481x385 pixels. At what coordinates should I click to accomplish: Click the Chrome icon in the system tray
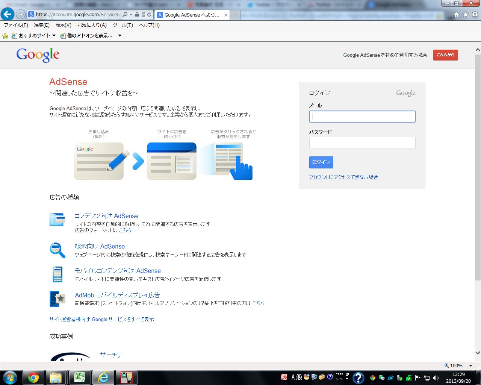pyautogui.click(x=372, y=378)
